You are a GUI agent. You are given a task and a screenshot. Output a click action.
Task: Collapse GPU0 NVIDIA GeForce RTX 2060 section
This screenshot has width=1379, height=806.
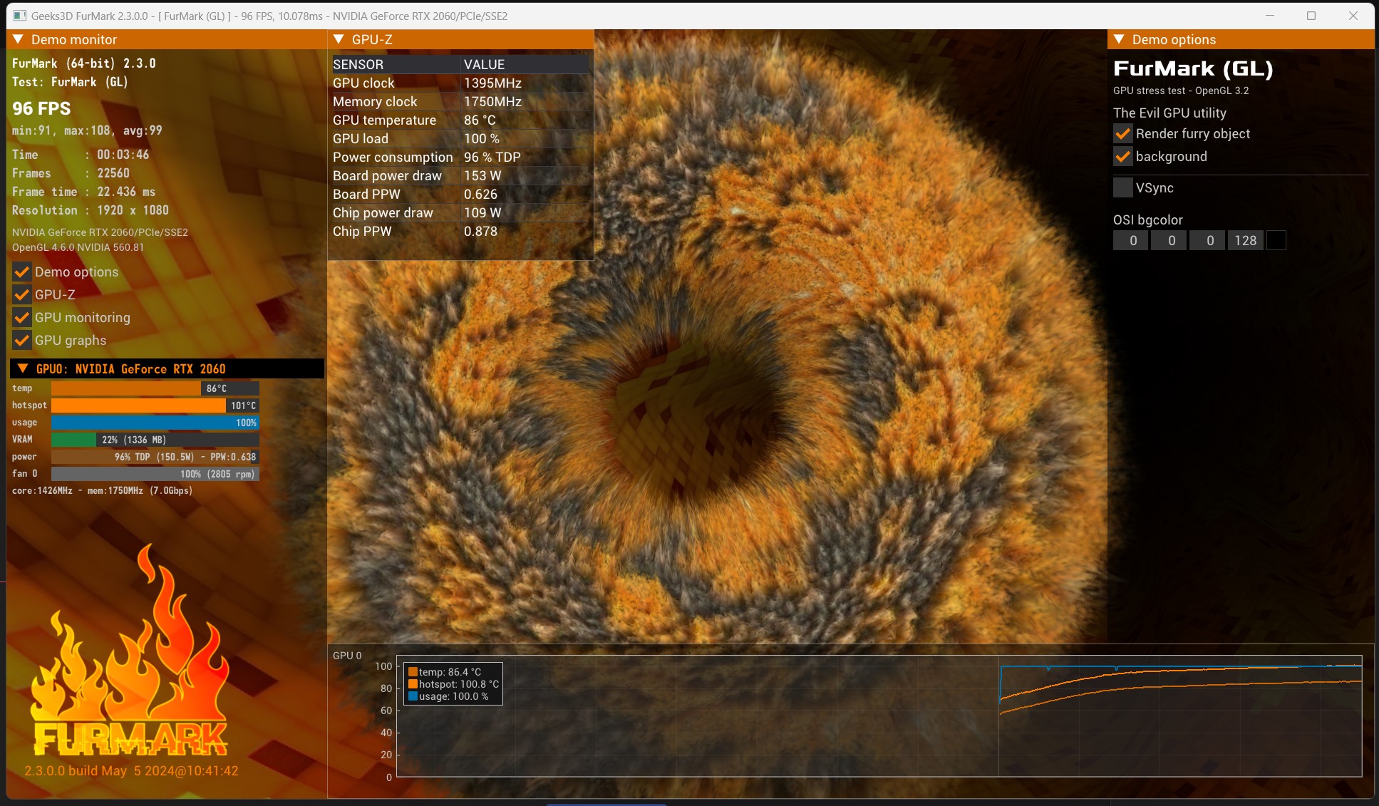[x=23, y=369]
